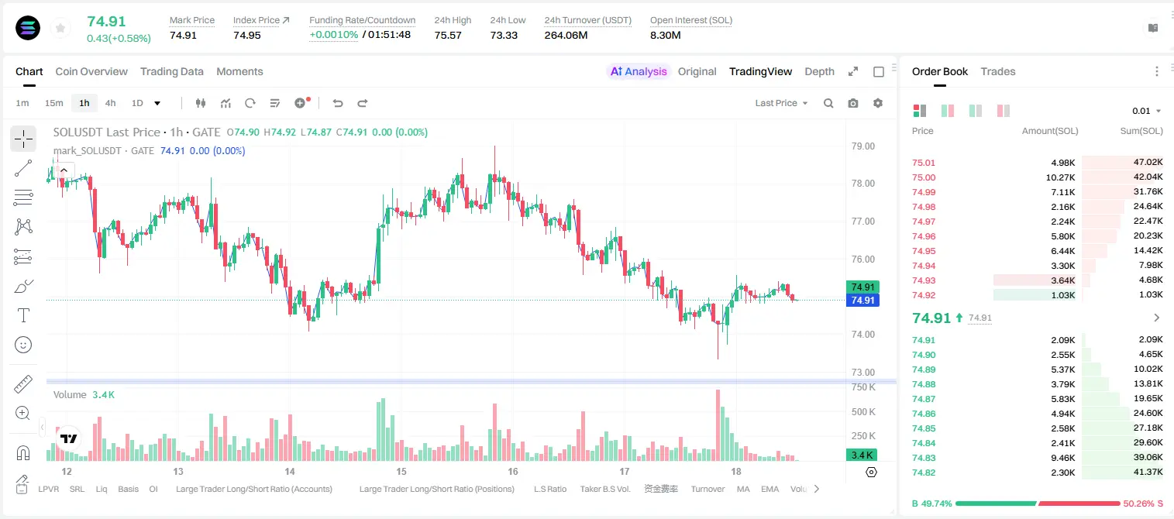Open the chart symbol search magnifier
The height and width of the screenshot is (519, 1174).
point(828,103)
